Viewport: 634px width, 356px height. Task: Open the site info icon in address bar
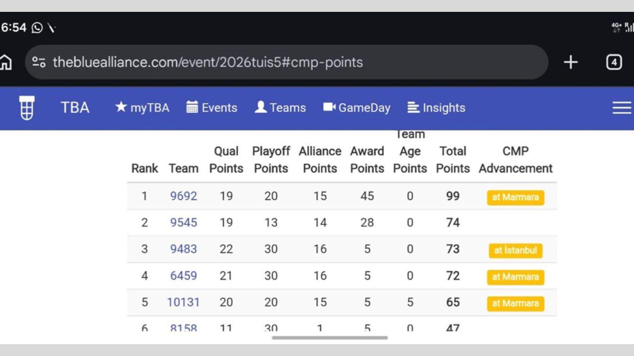(39, 62)
